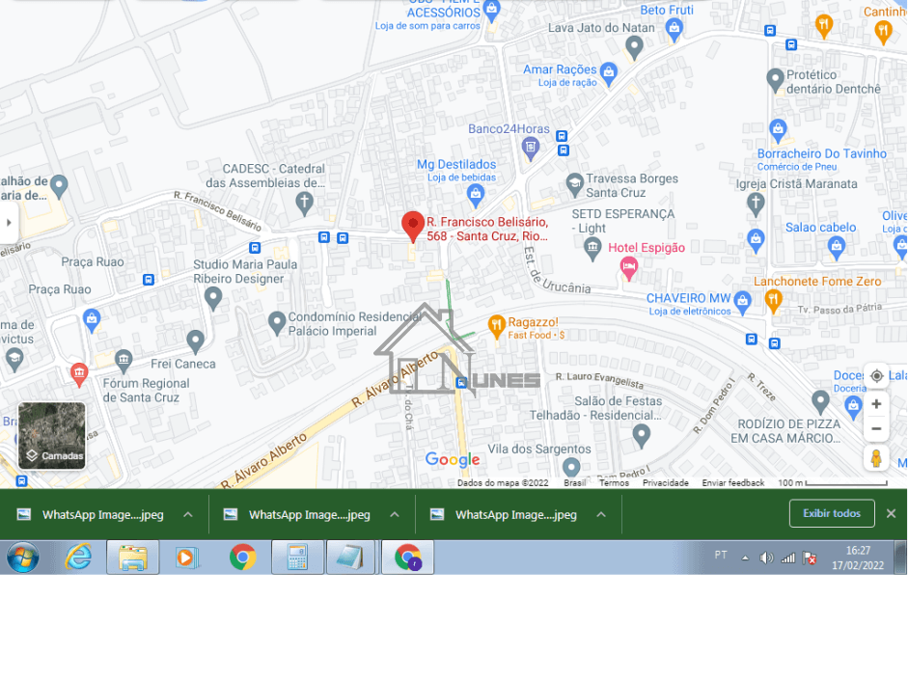
Task: Select the Praça Ruao shopping marker
Action: point(92,321)
